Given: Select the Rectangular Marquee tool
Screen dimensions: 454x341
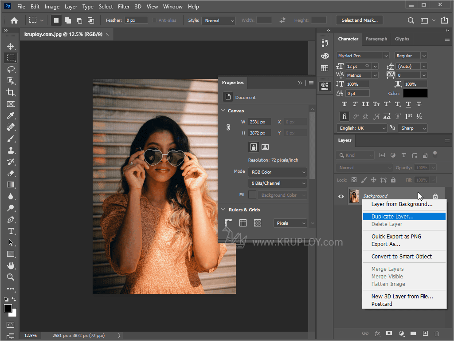Looking at the screenshot, I should point(11,58).
